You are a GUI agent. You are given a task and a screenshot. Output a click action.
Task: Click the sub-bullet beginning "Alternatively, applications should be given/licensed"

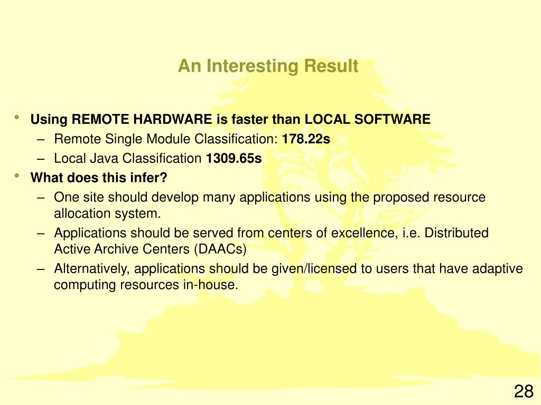(288, 276)
